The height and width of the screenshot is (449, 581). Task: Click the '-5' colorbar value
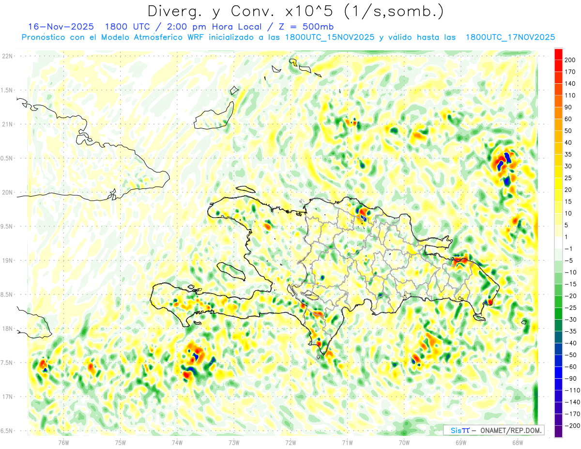pyautogui.click(x=569, y=261)
